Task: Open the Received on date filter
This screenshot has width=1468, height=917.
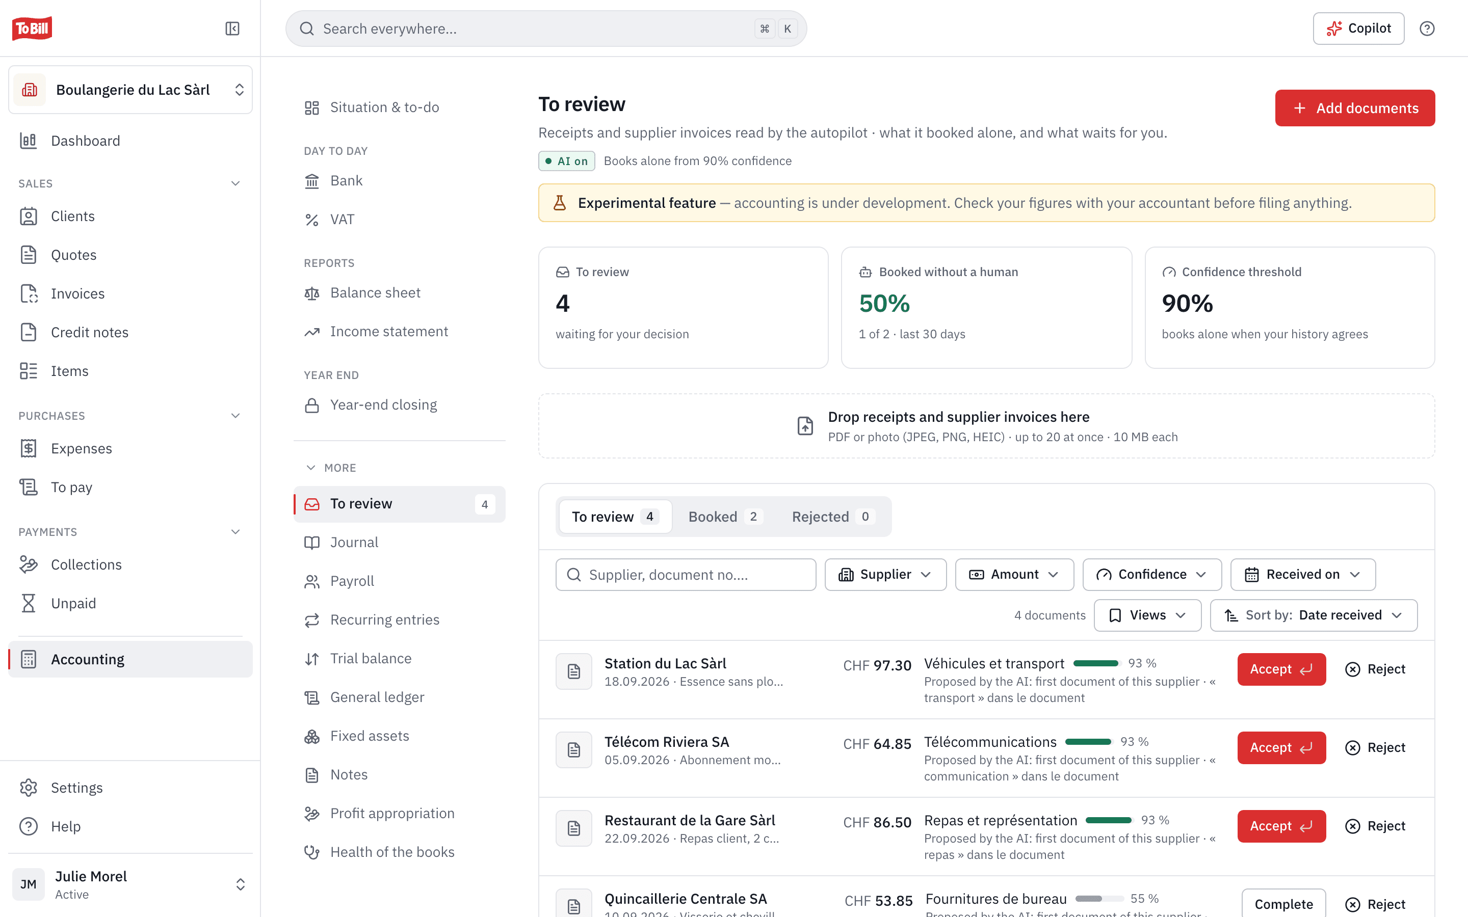Action: (x=1302, y=575)
